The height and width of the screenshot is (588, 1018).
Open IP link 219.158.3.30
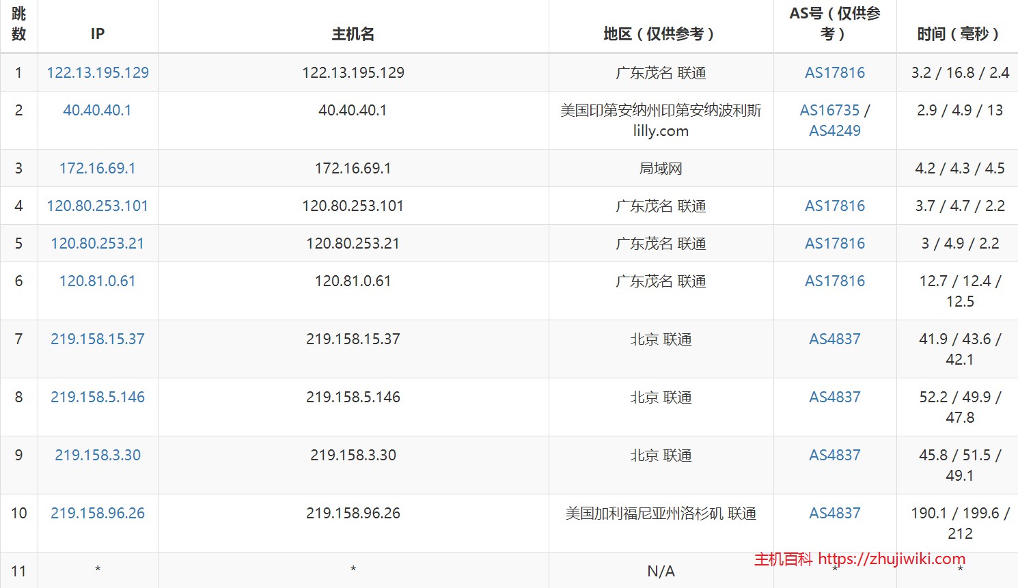(x=98, y=455)
